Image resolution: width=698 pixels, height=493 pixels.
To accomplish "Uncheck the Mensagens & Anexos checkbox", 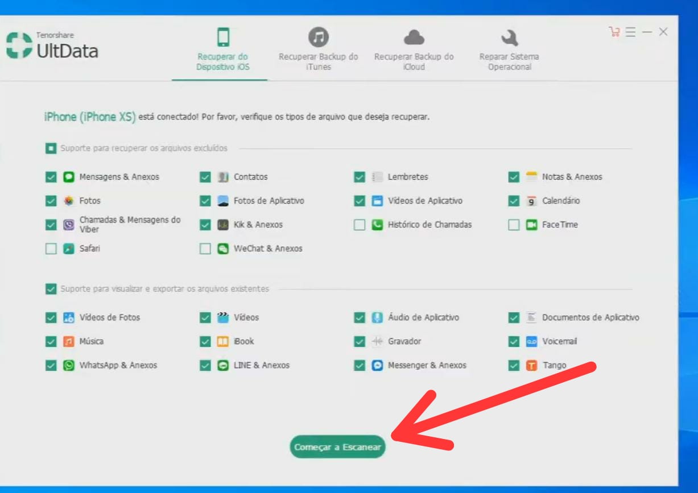I will point(51,177).
